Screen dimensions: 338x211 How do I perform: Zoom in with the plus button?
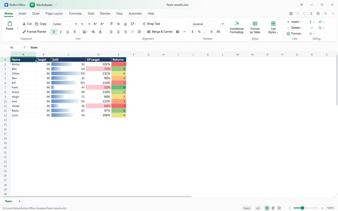coord(322,208)
